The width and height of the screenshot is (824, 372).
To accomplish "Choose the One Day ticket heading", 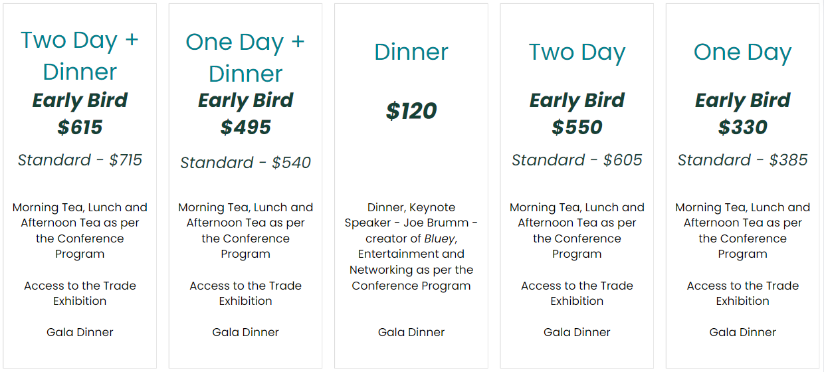I will point(742,52).
